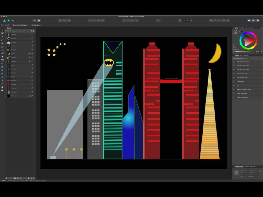Enable the Gaußsche Unschärfe effect checkbox
Image resolution: width=263 pixels, height=197 pixels.
236,62
